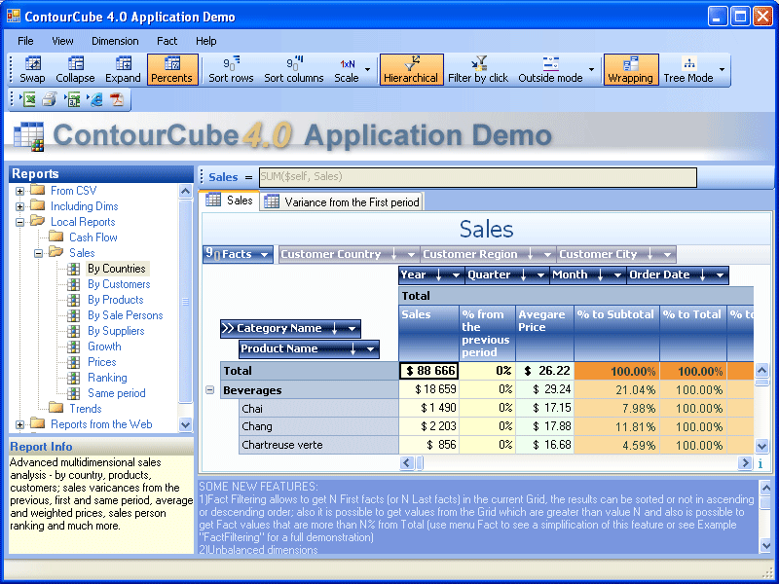Collapse the grid using Collapse tool
This screenshot has width=779, height=584.
75,69
